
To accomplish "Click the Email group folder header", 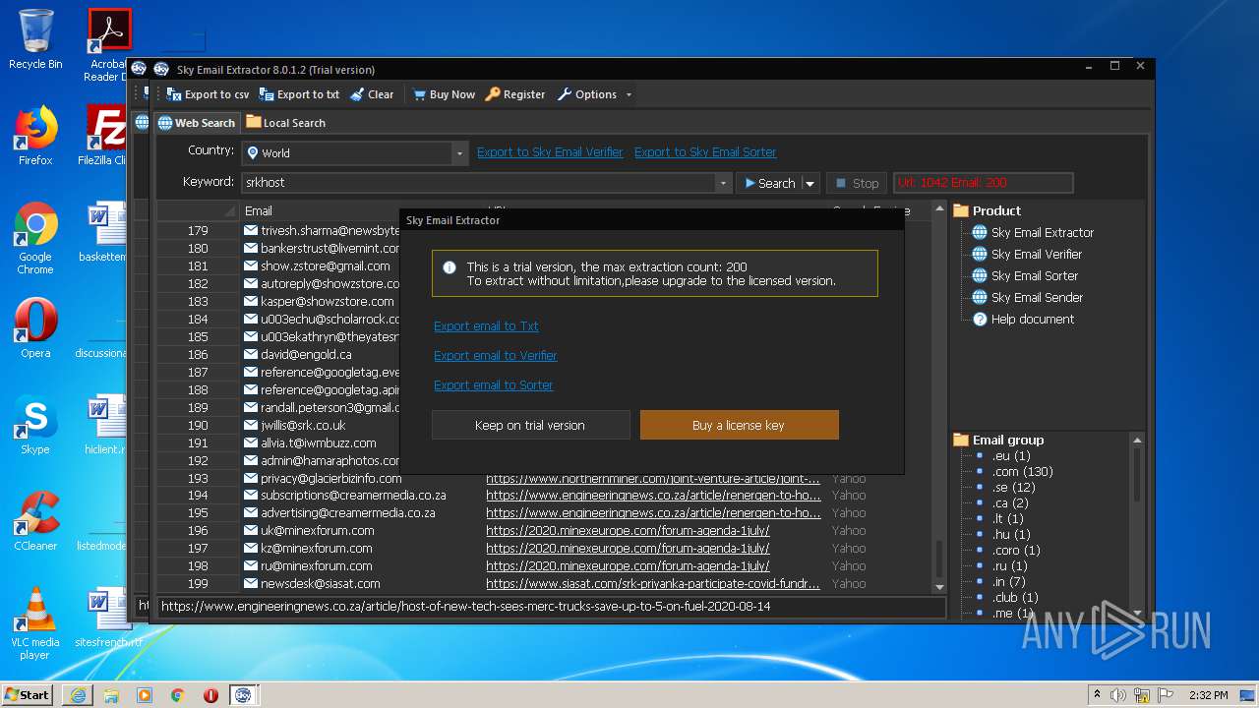I will (x=998, y=441).
